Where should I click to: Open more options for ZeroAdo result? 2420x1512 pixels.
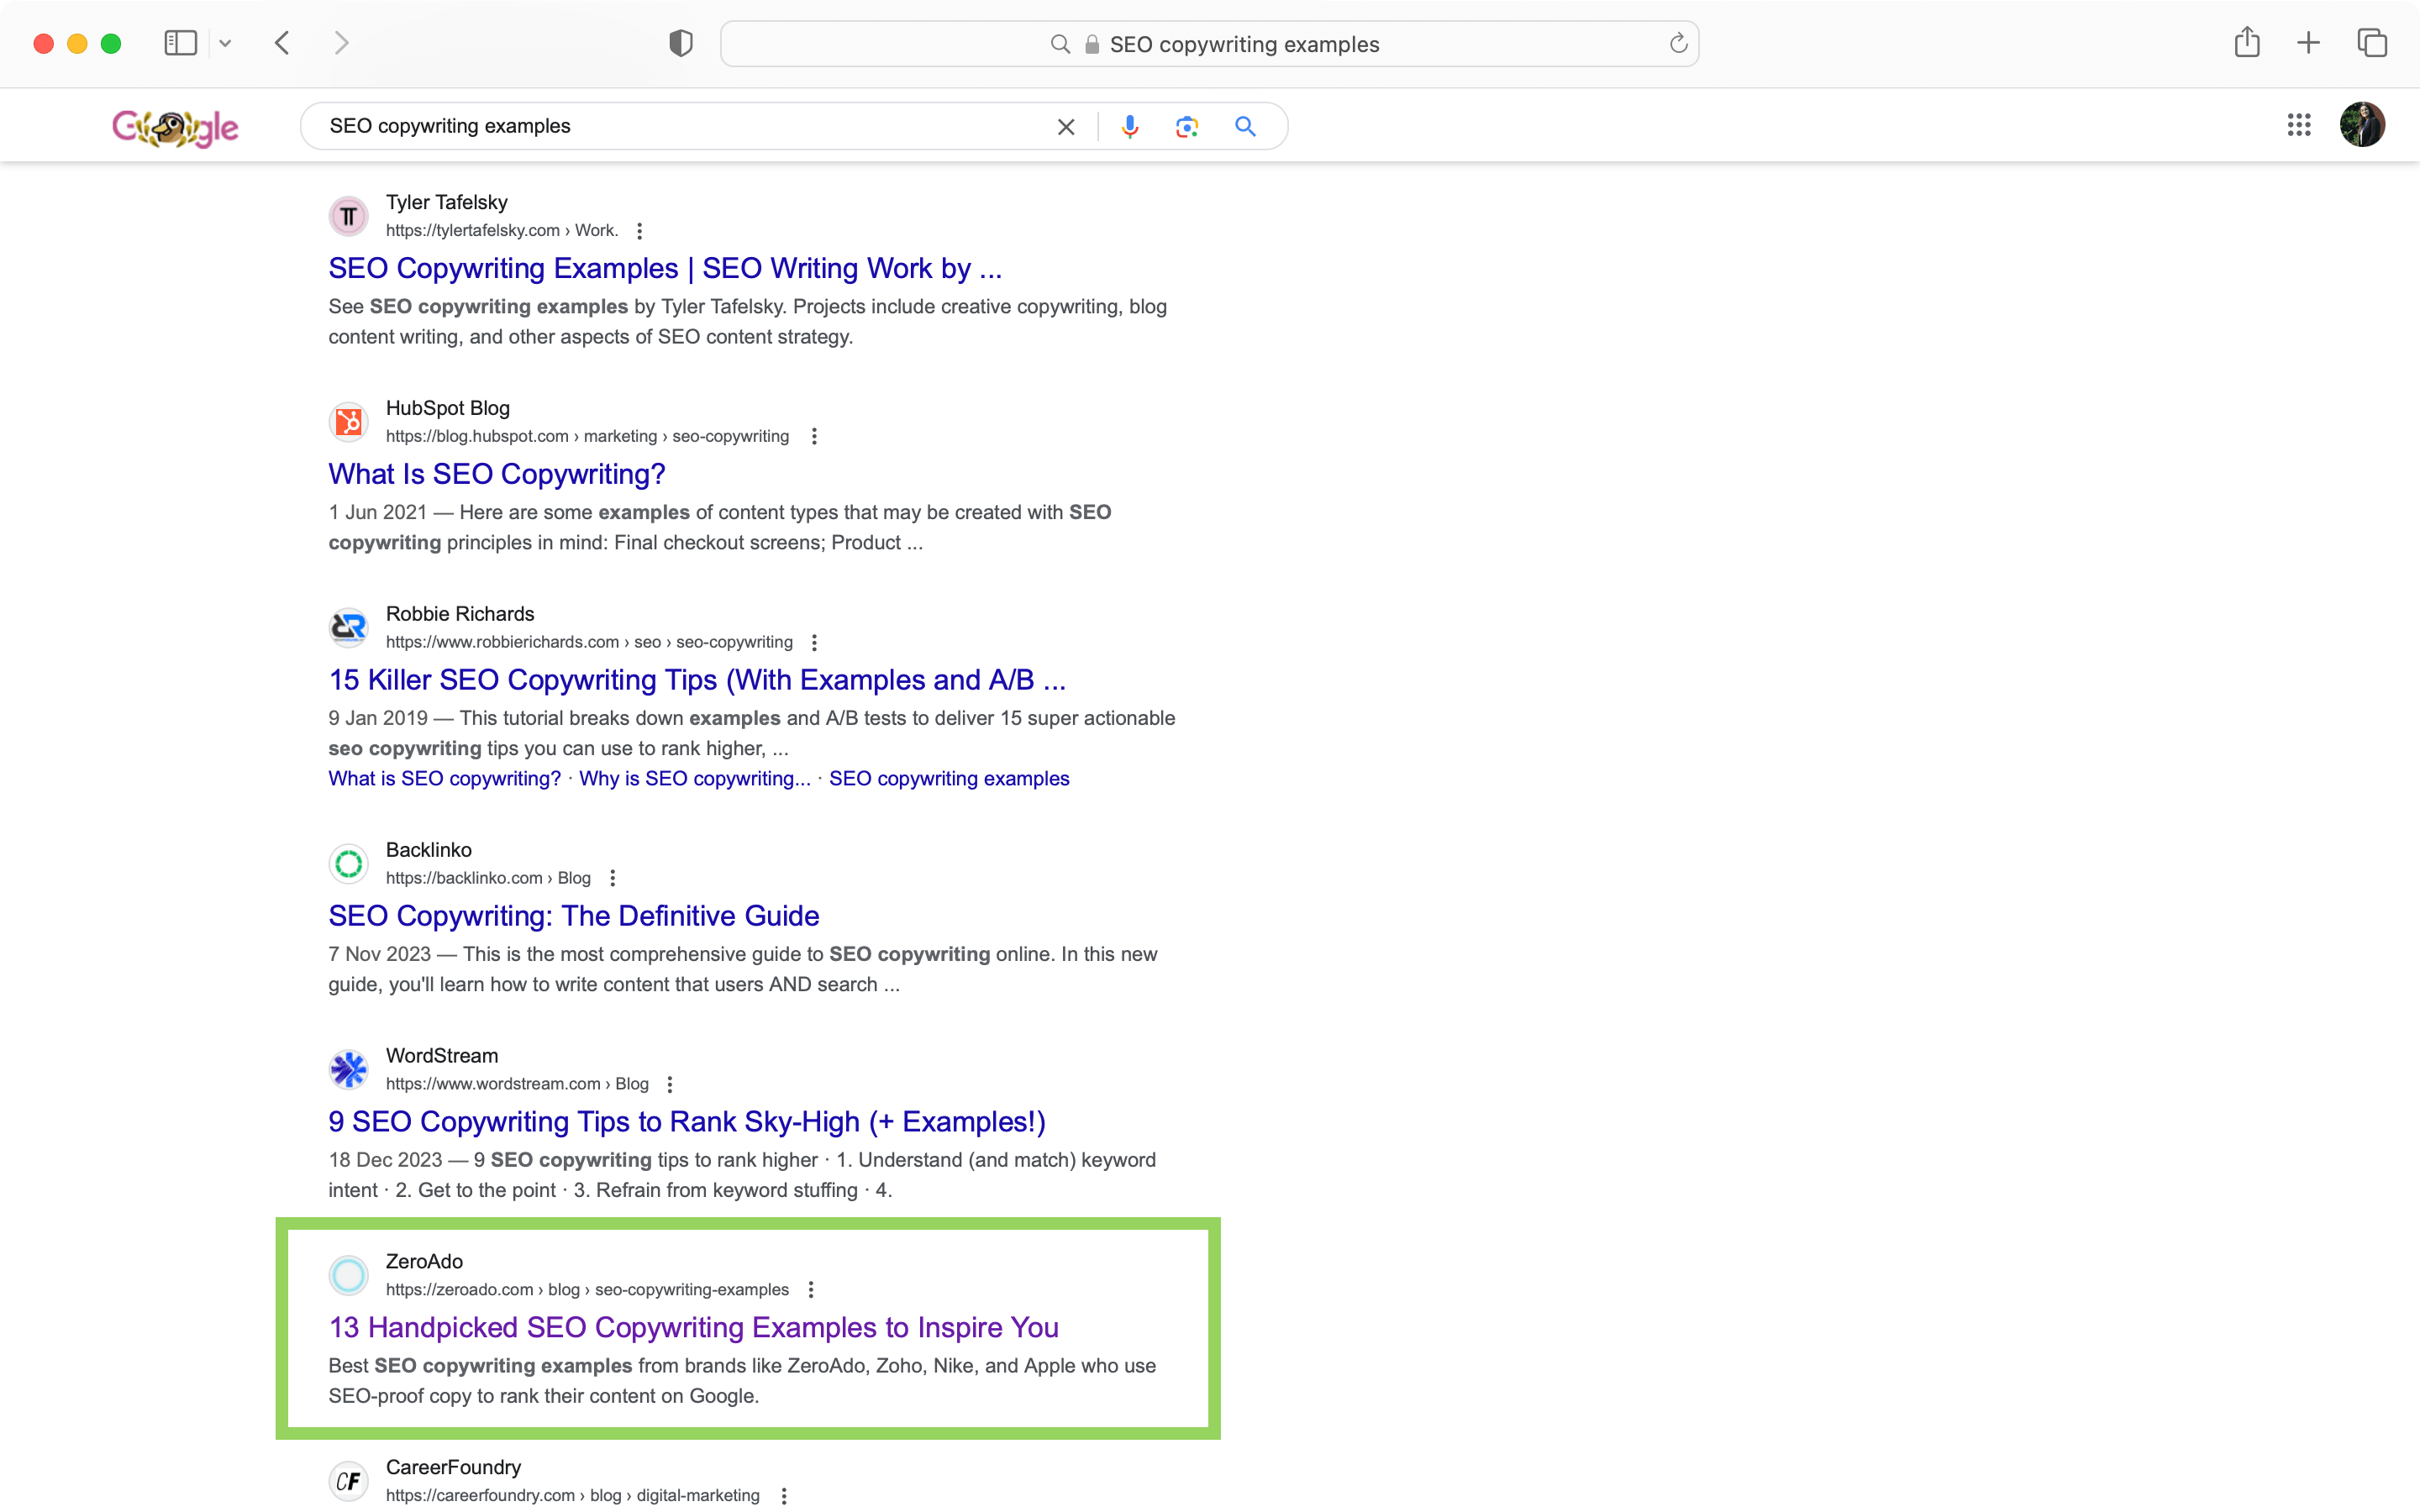click(x=811, y=1290)
